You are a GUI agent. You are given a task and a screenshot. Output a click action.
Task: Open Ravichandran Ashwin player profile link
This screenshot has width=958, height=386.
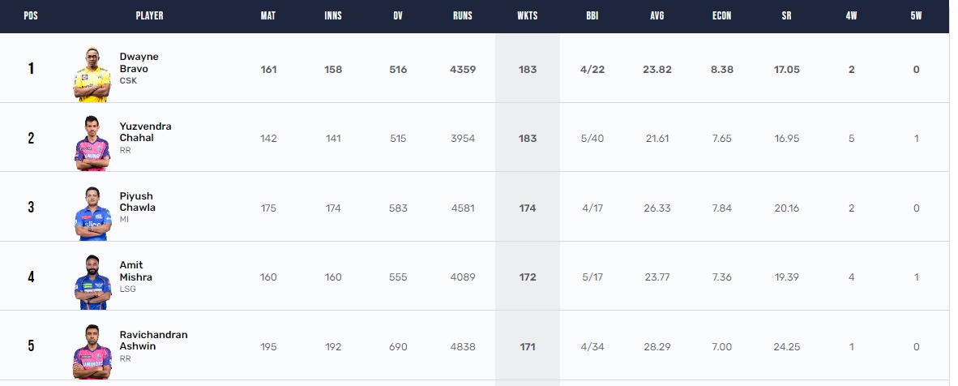pyautogui.click(x=153, y=340)
